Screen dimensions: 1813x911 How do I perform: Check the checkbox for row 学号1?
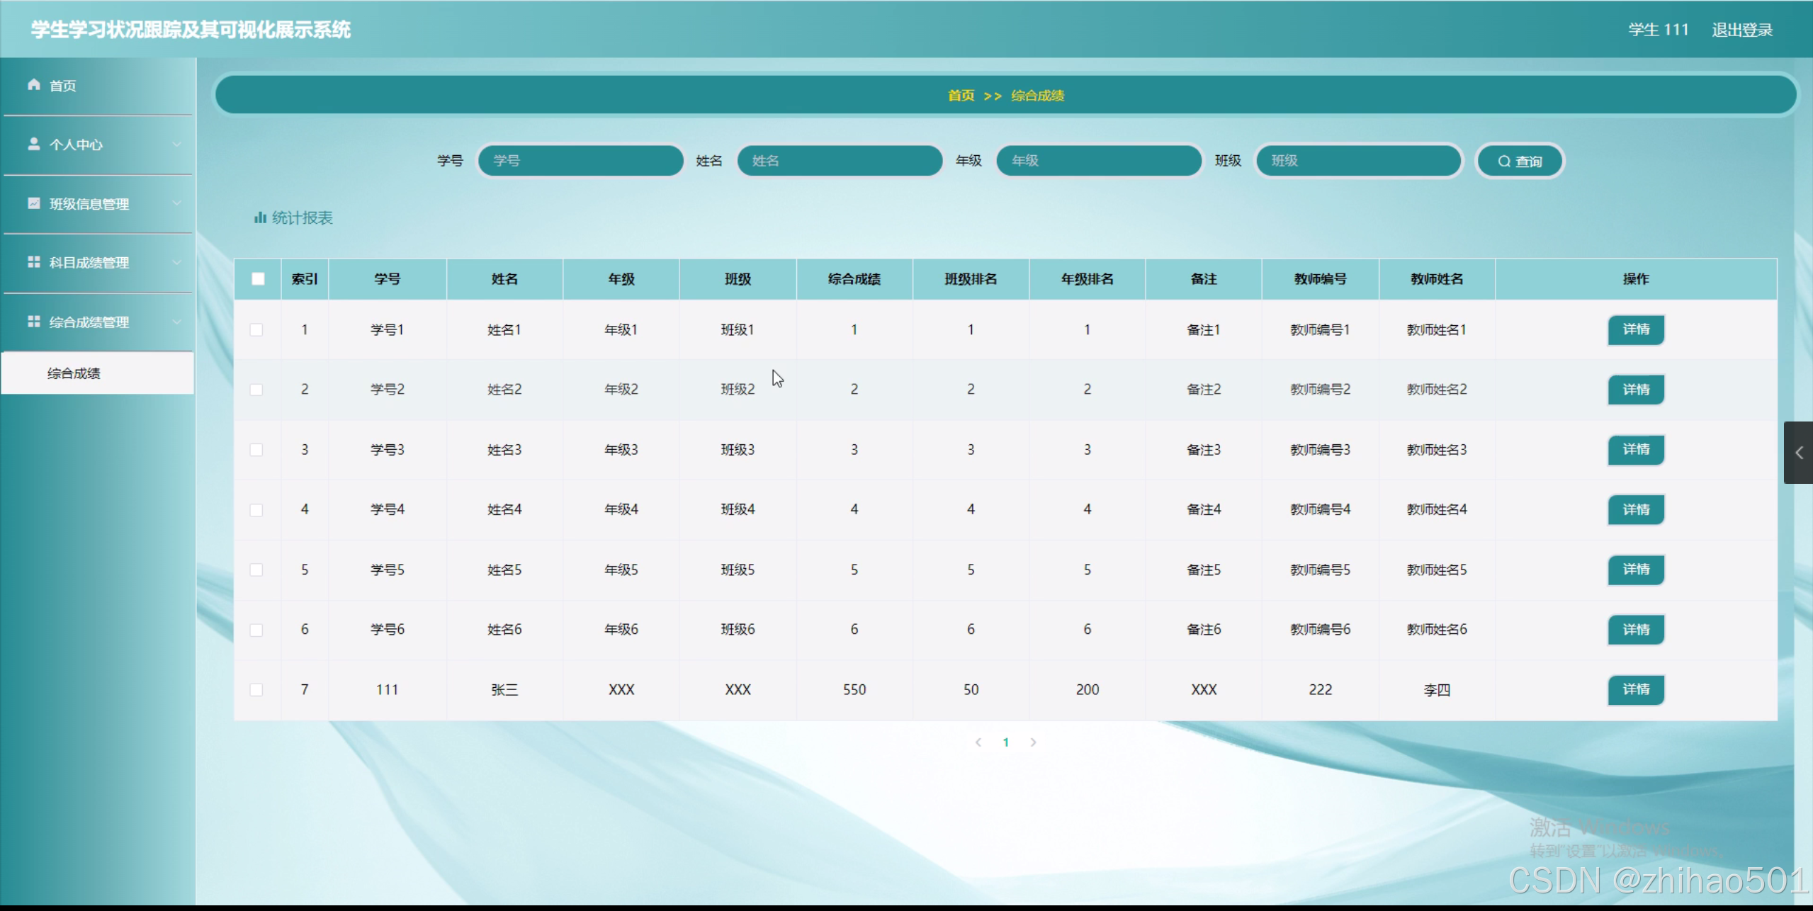(x=256, y=330)
